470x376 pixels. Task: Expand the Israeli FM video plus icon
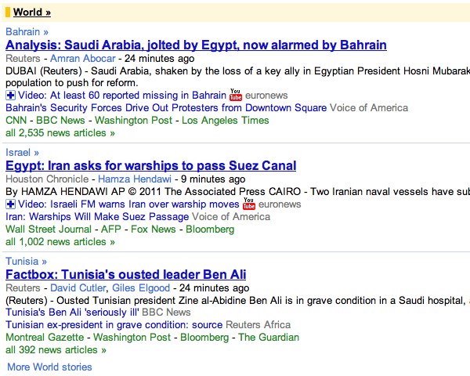click(10, 204)
